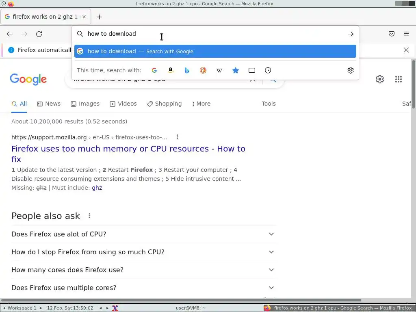Click the horizontal page scrollbar
This screenshot has width=416, height=312.
[x=181, y=300]
